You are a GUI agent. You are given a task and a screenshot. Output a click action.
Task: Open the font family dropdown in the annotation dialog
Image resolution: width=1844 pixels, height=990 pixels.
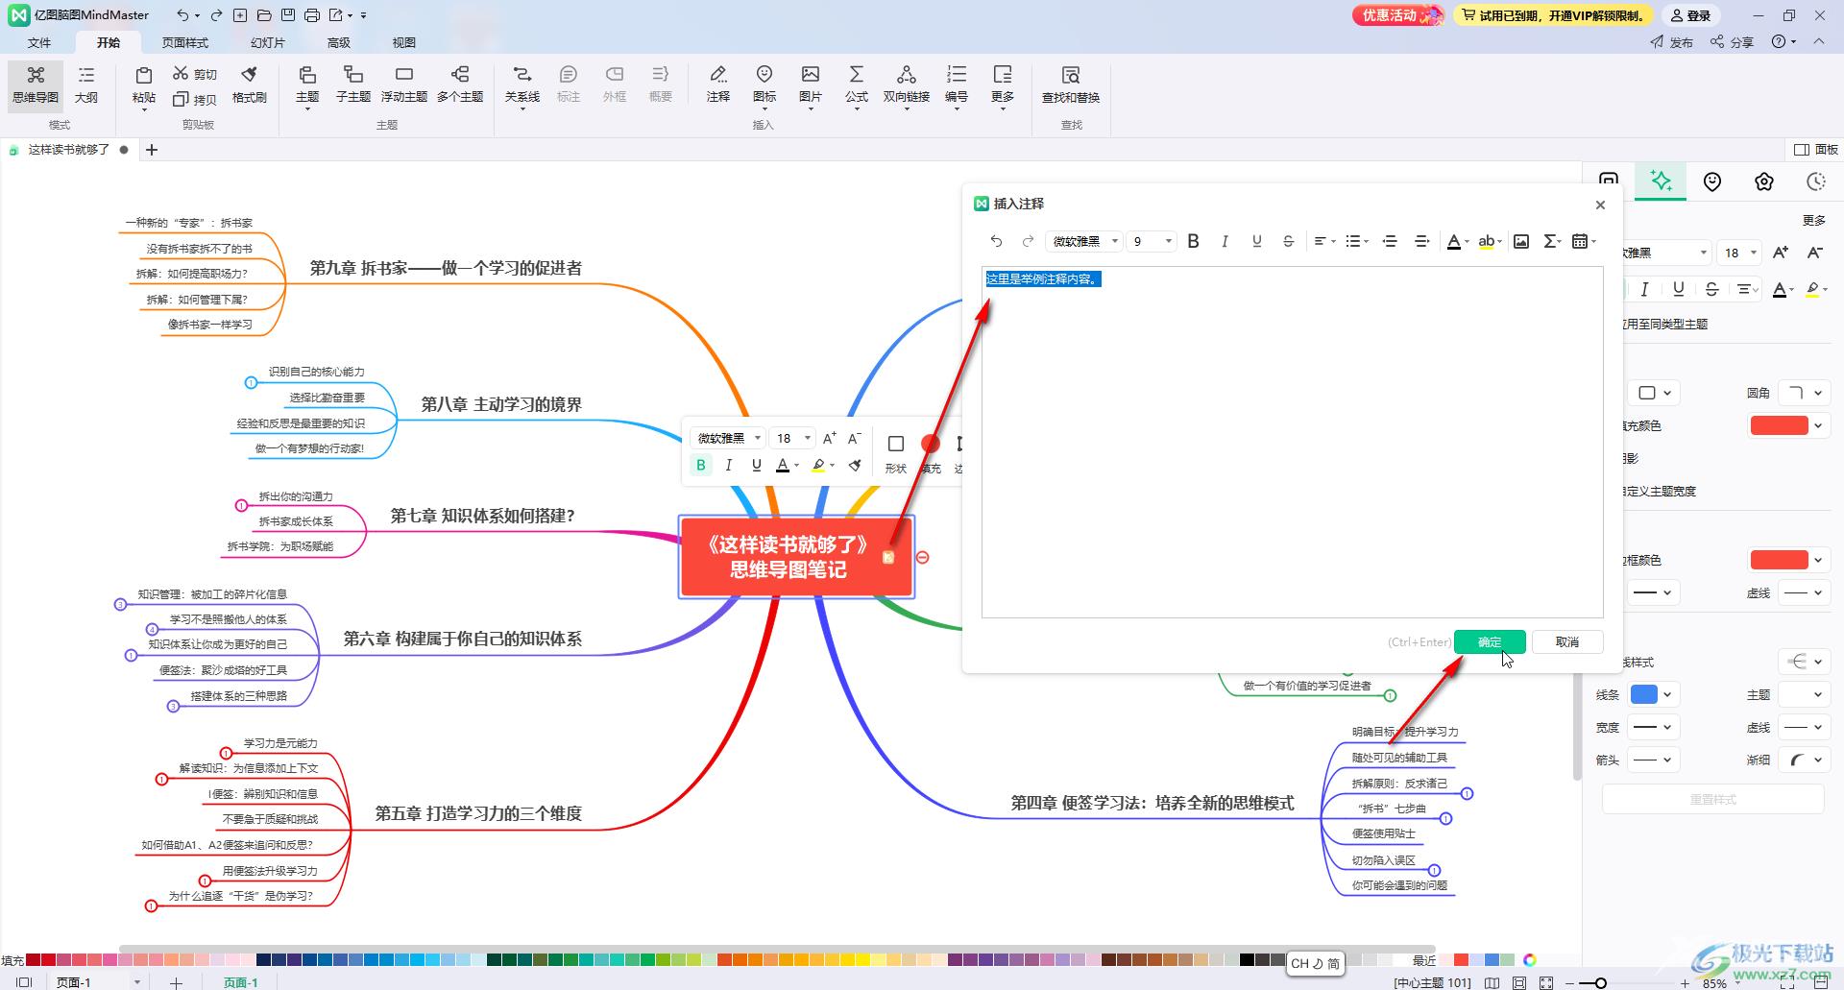click(1084, 241)
